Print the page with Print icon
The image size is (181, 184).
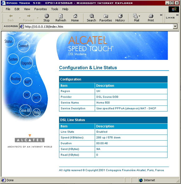[x=151, y=16]
